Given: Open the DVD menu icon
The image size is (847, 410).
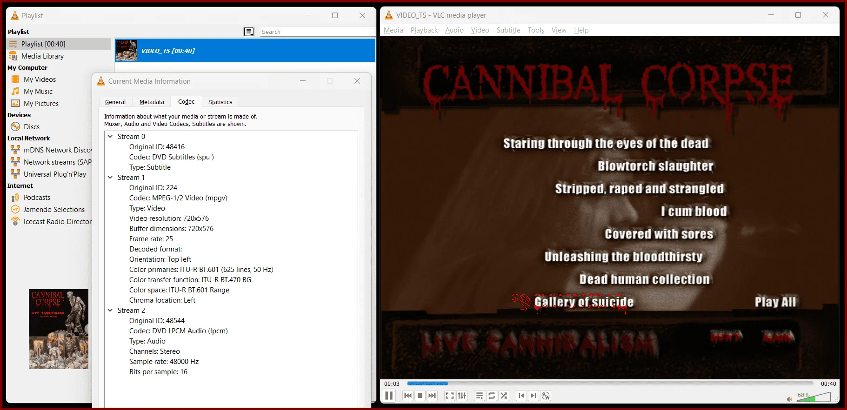Looking at the screenshot, I should (546, 396).
